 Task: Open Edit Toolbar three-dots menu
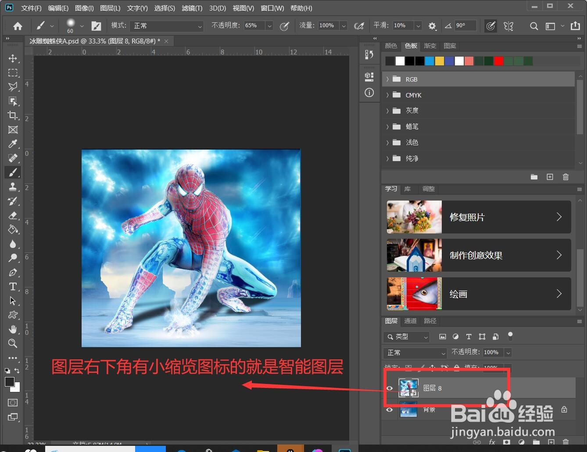click(x=13, y=358)
